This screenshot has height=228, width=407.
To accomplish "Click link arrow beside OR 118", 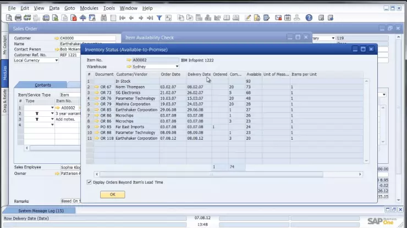I will (x=97, y=138).
